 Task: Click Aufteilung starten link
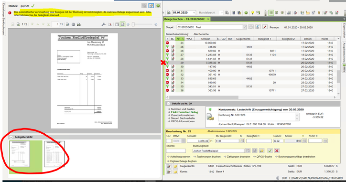click(x=180, y=157)
